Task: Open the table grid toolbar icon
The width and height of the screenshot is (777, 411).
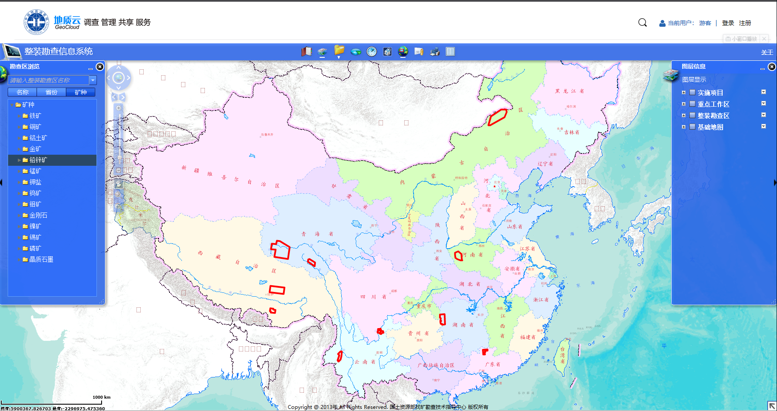Action: point(450,51)
